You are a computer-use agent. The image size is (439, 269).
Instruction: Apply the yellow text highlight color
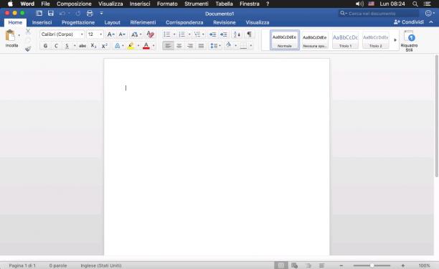point(131,46)
